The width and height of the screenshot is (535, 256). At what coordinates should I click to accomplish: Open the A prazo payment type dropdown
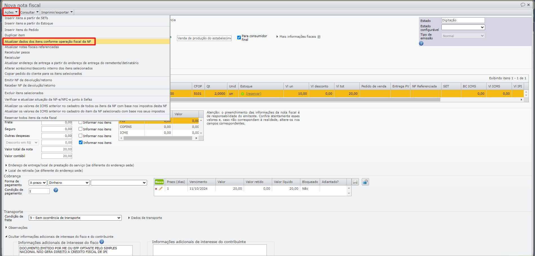(38, 183)
